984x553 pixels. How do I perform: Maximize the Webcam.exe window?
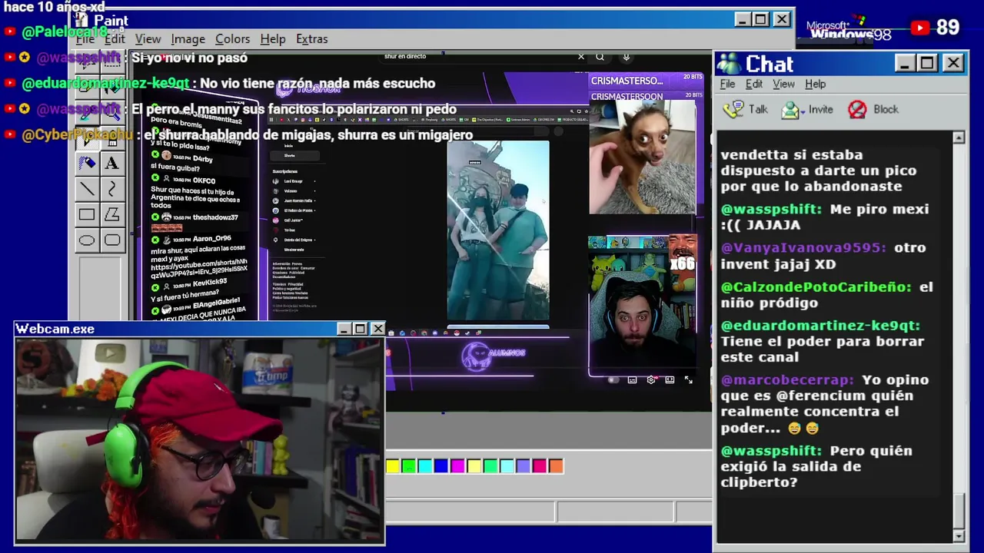point(360,329)
